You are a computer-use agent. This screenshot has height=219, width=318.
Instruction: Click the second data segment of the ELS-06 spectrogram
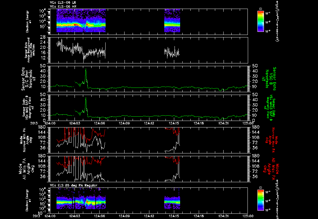172,21
